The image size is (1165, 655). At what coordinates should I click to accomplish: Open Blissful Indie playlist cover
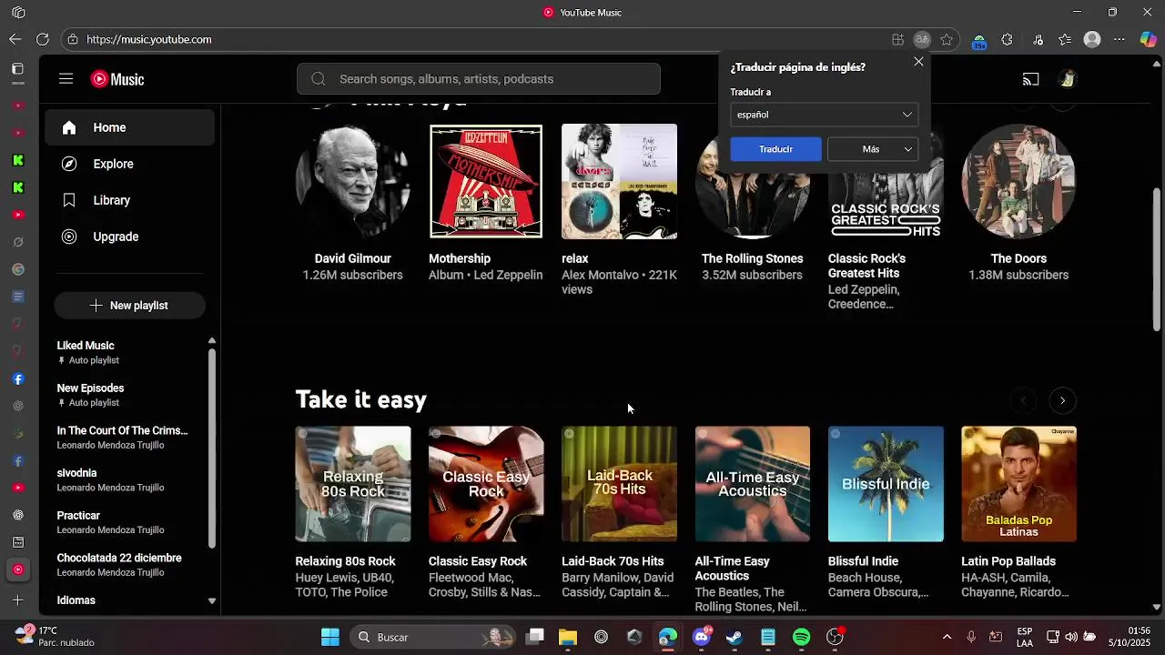click(886, 484)
